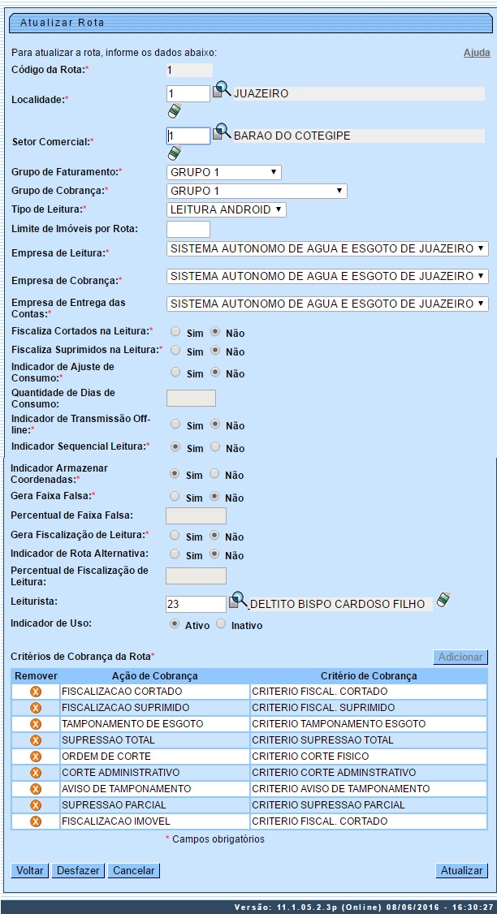Open the Localidade search magnifier icon
Screen dimensions: 497x914
(x=222, y=90)
